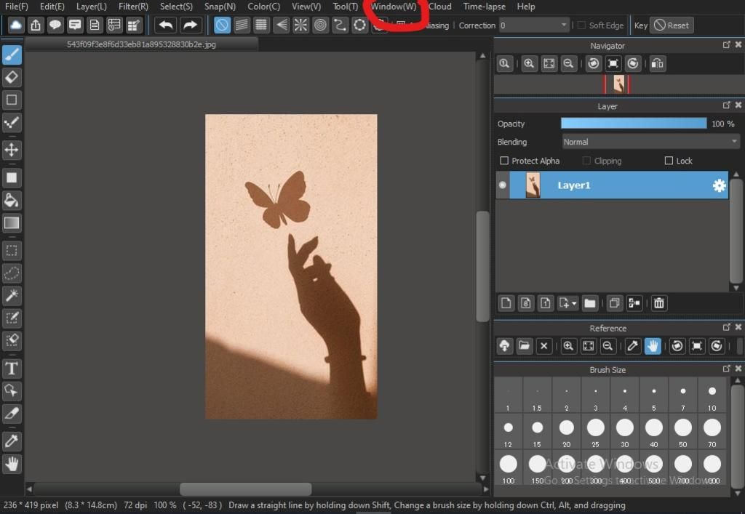The width and height of the screenshot is (745, 514).
Task: Select the eyedropper in Reference panel
Action: click(x=632, y=346)
